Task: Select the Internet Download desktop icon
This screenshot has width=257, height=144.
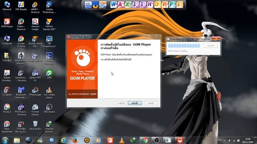Action: pos(49,127)
